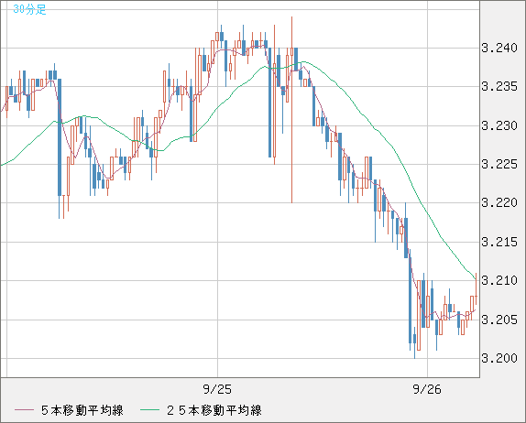Click the 9/25 date axis label
The width and height of the screenshot is (526, 423).
[x=217, y=389]
